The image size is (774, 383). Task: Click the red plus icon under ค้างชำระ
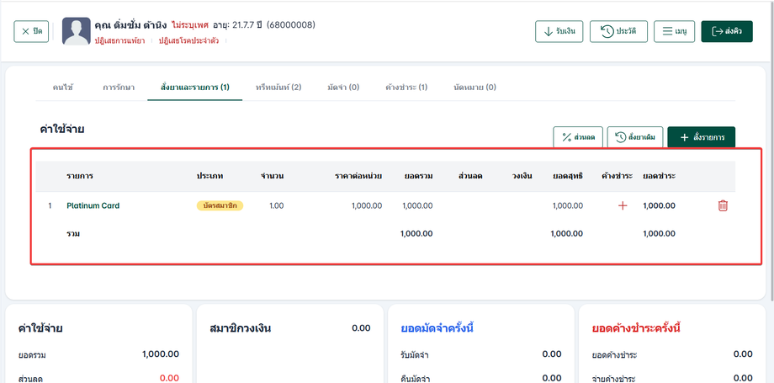[623, 205]
